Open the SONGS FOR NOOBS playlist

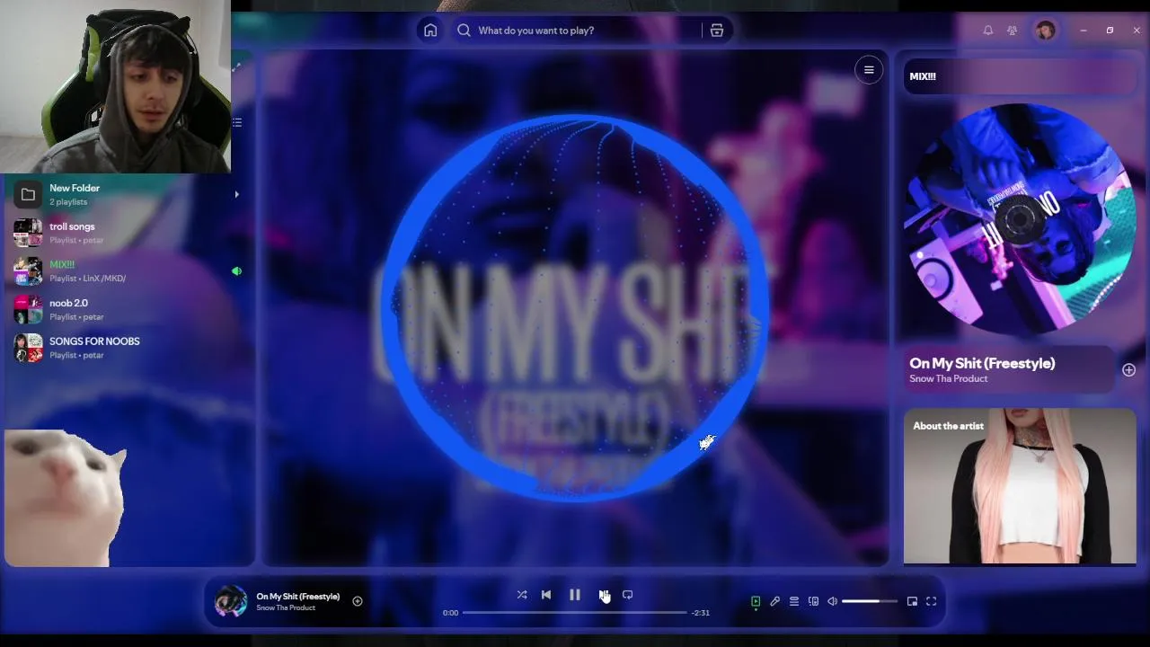(x=126, y=348)
